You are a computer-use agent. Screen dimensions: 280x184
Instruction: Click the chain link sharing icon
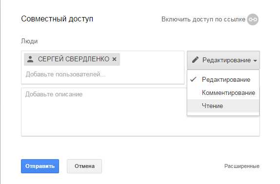(x=253, y=19)
